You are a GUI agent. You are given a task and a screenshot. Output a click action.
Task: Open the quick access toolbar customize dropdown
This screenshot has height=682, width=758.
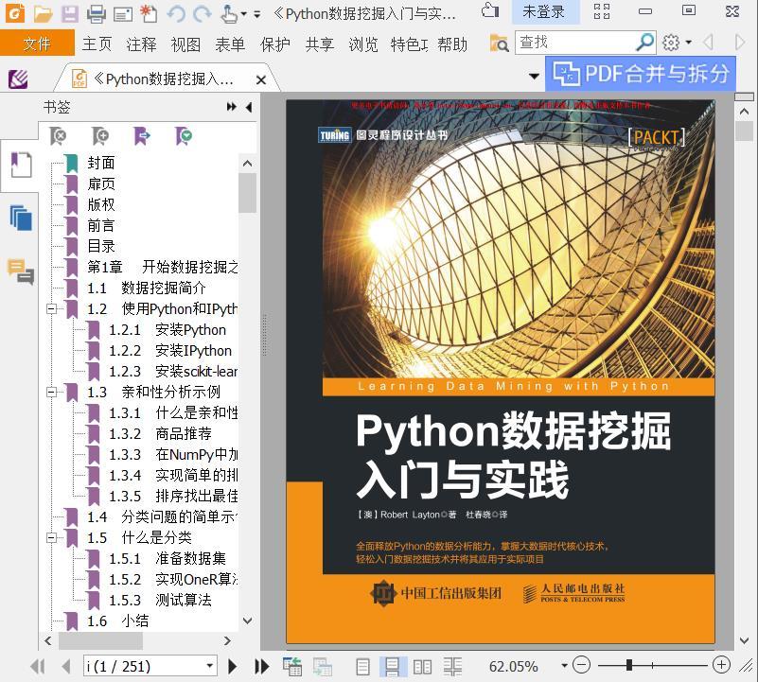[x=257, y=14]
